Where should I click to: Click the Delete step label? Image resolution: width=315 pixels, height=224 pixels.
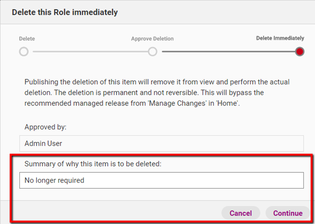(27, 39)
